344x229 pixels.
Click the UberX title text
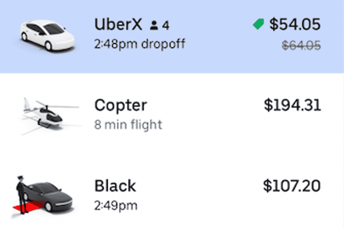[x=118, y=25]
